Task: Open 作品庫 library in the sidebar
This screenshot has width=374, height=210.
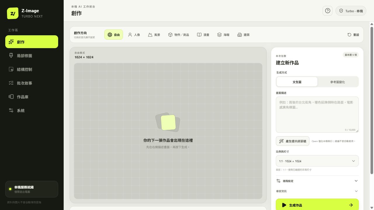Action: (32, 97)
